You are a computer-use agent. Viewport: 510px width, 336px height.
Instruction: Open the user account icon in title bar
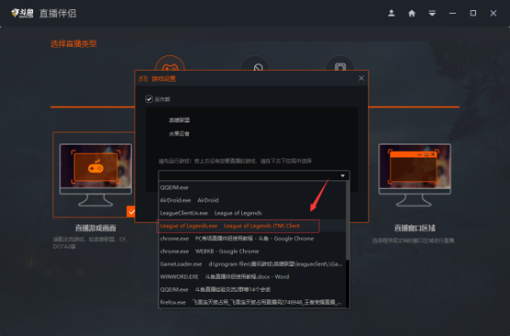click(391, 13)
